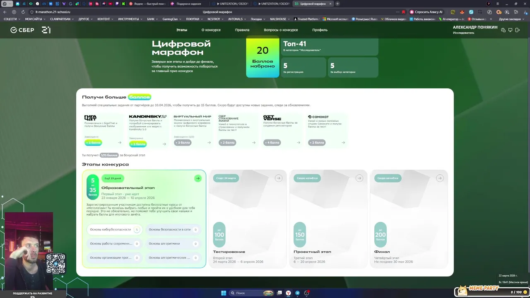Expand the Поездки bookmarks folder
Image resolution: width=530 pixels, height=298 pixels.
(x=258, y=19)
